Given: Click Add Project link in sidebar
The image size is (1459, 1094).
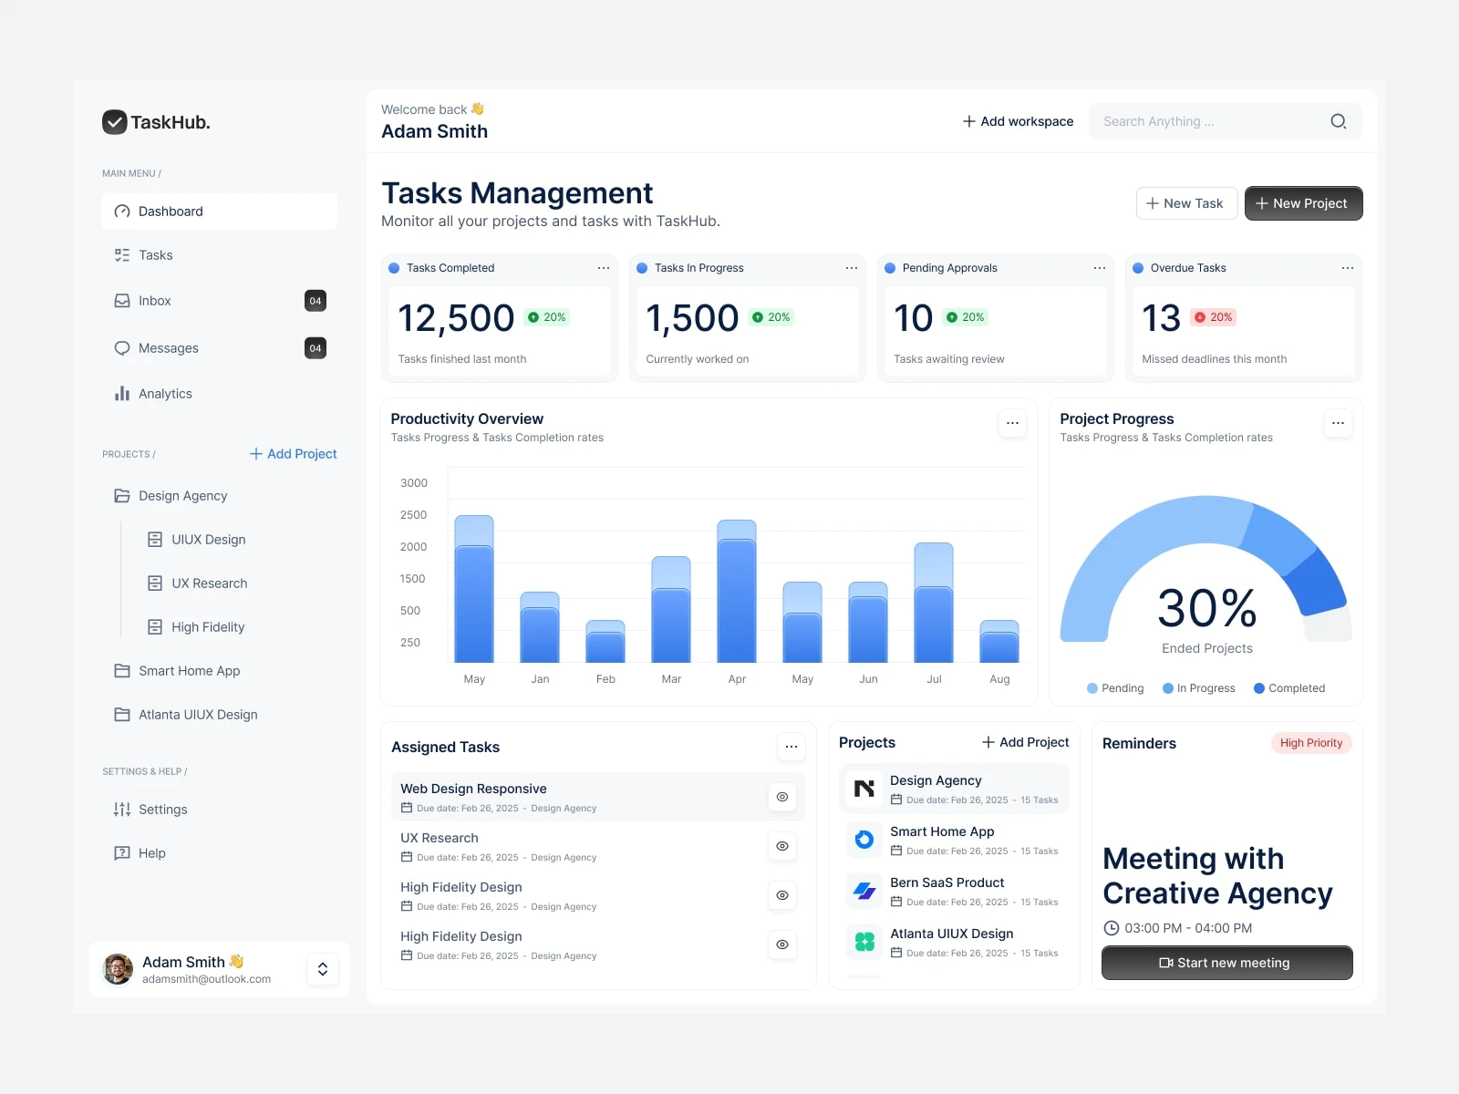Looking at the screenshot, I should tap(294, 454).
